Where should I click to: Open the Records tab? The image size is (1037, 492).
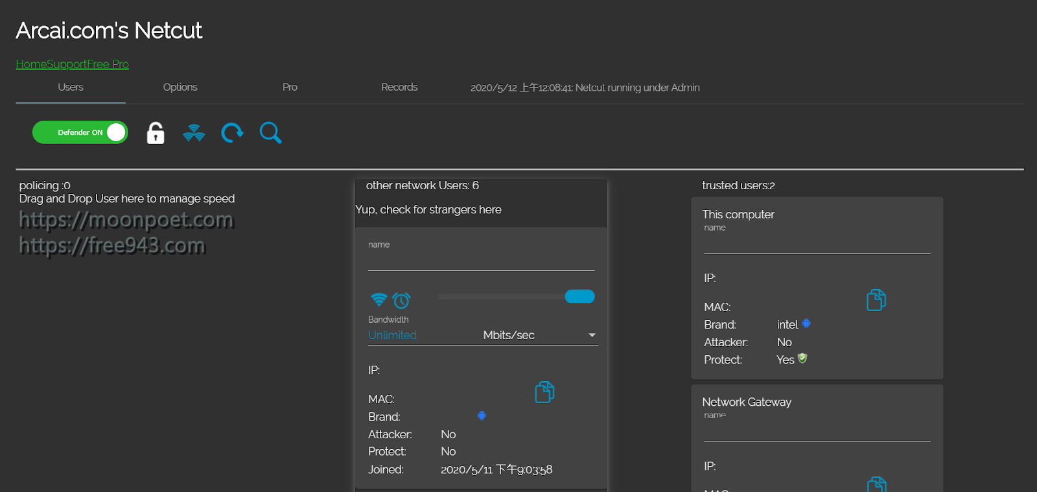399,88
